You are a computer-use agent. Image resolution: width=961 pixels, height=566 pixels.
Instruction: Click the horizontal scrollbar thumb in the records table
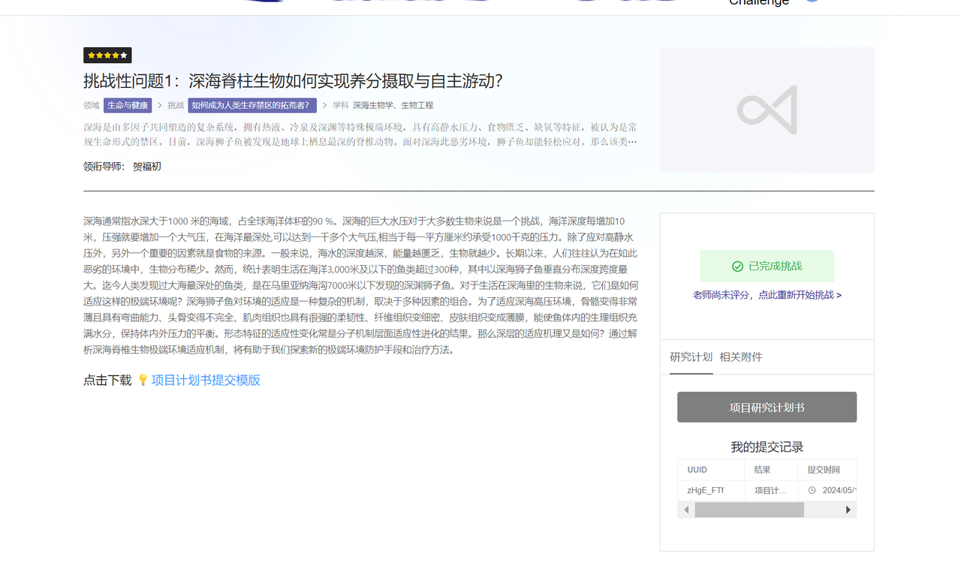(749, 510)
